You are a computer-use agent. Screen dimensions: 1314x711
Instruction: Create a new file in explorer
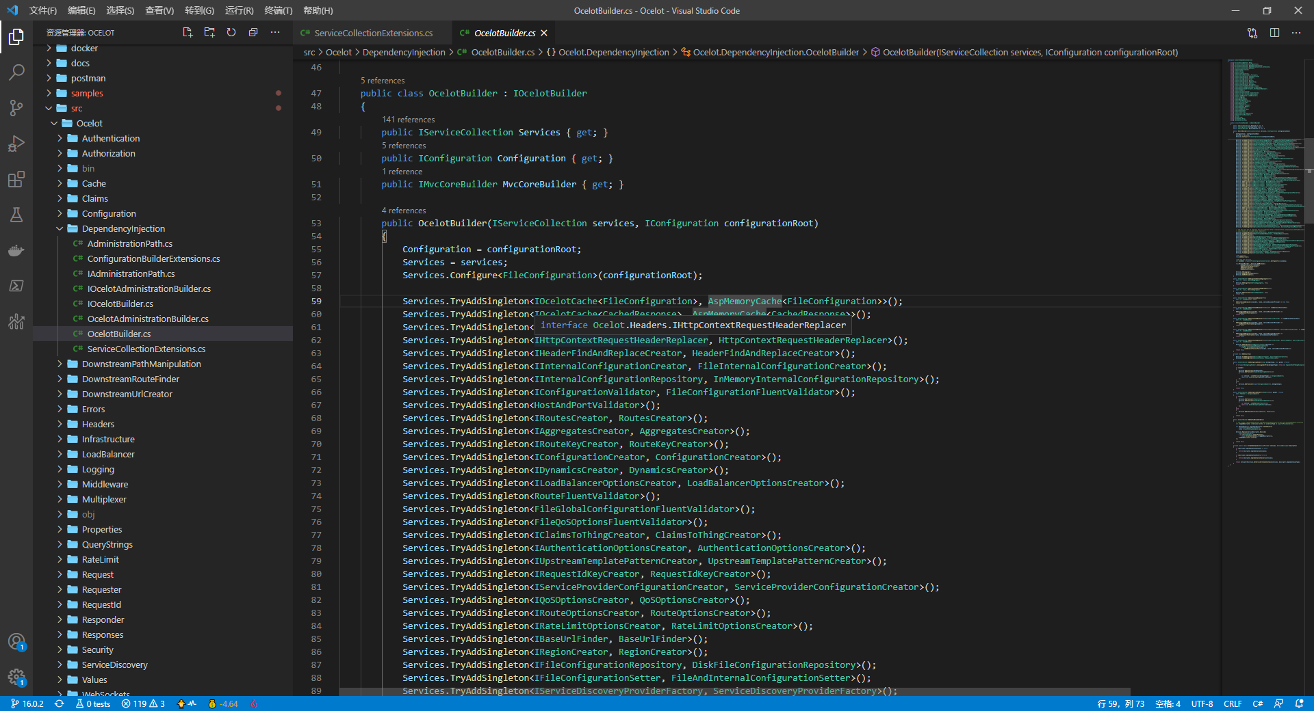[x=188, y=32]
